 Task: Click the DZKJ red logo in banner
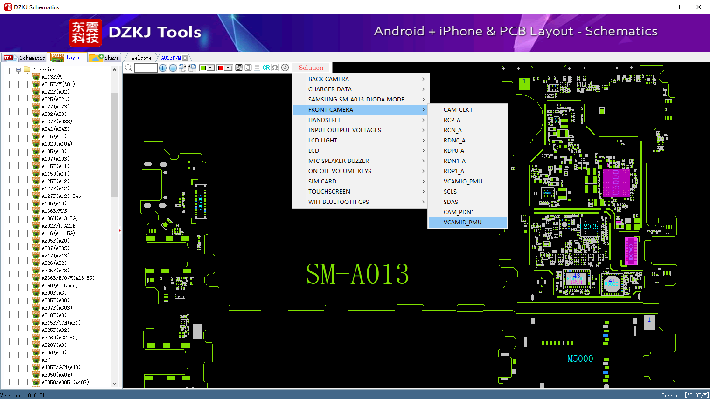[85, 33]
